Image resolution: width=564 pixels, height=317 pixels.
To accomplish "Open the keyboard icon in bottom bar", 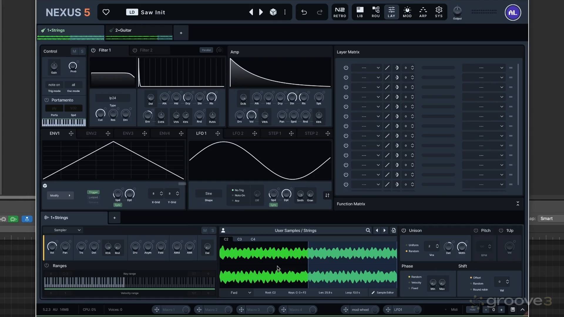I will click(513, 310).
